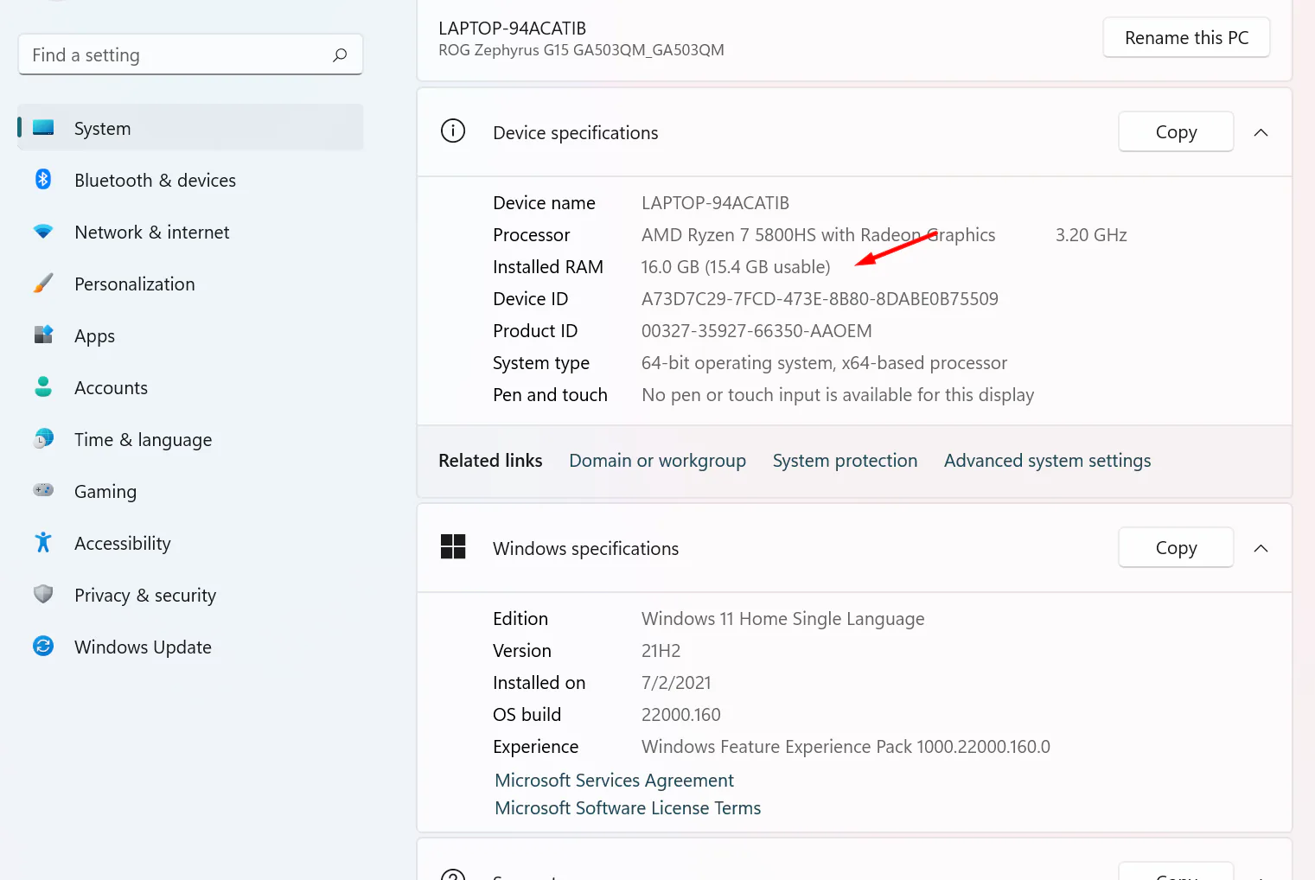
Task: Click the Installed on date 7/2/2021
Action: pyautogui.click(x=676, y=683)
